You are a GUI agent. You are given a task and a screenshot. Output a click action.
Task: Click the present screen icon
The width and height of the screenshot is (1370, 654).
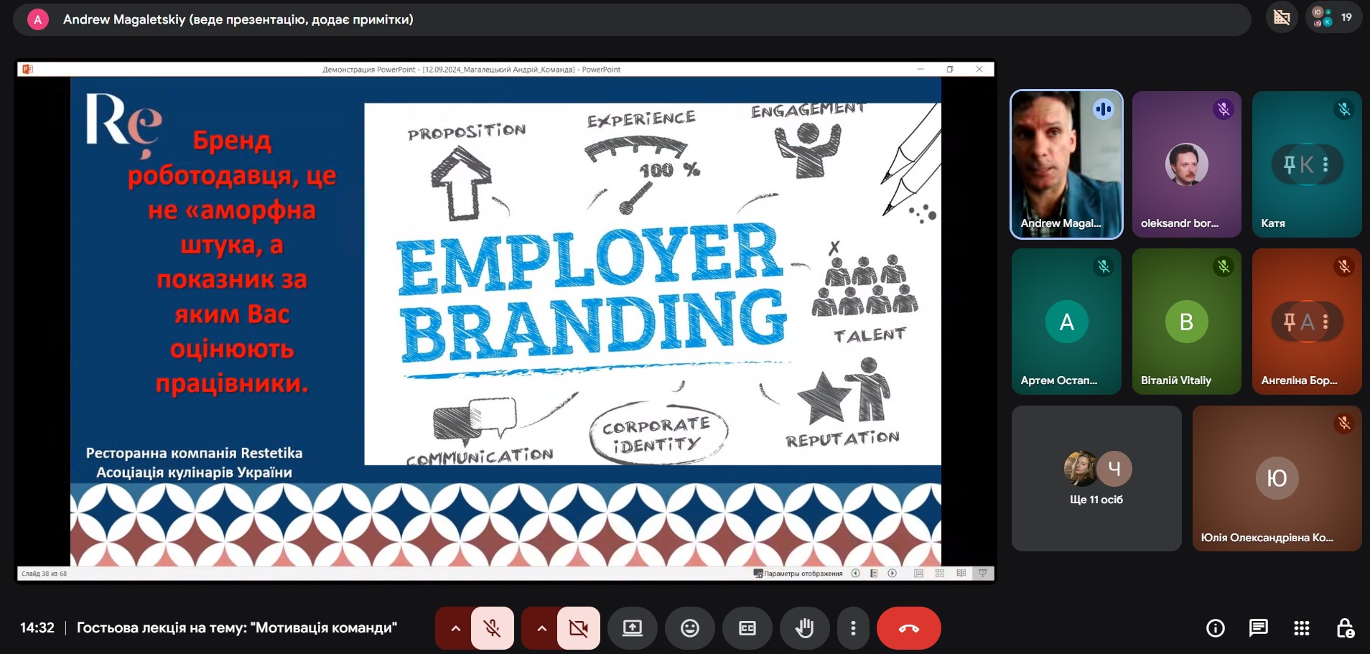(632, 628)
